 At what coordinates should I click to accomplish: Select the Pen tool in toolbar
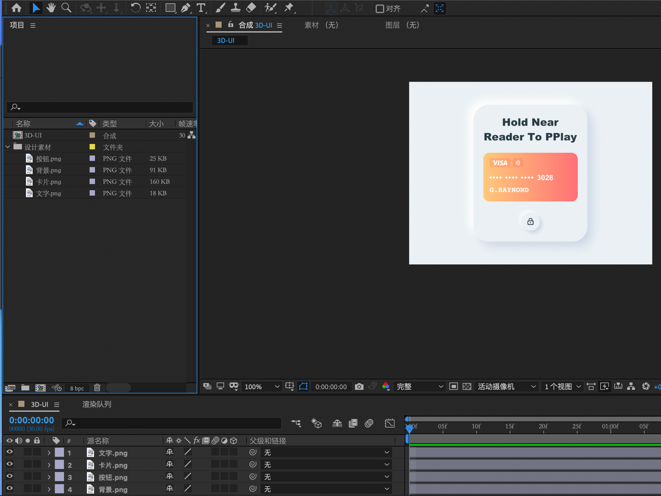(185, 8)
